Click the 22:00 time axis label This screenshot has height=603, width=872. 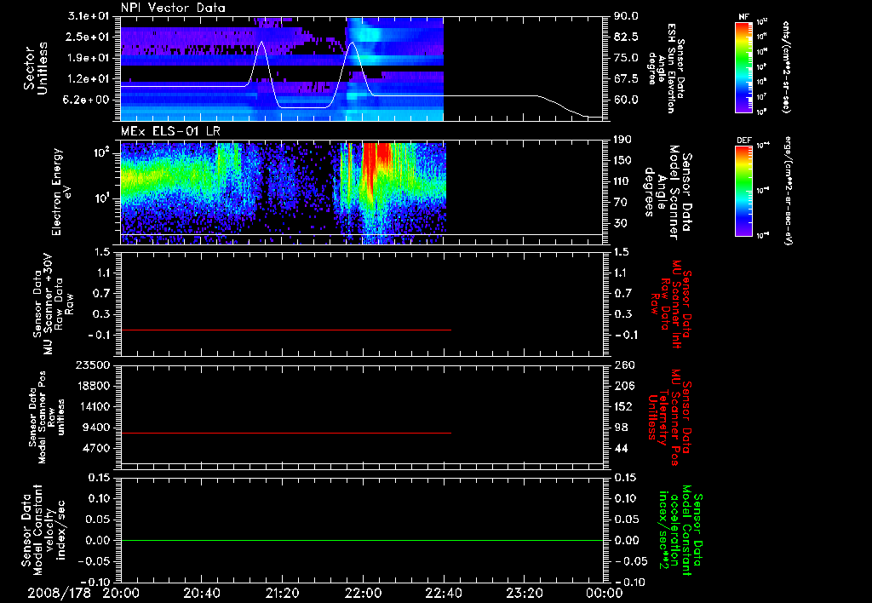[x=363, y=593]
